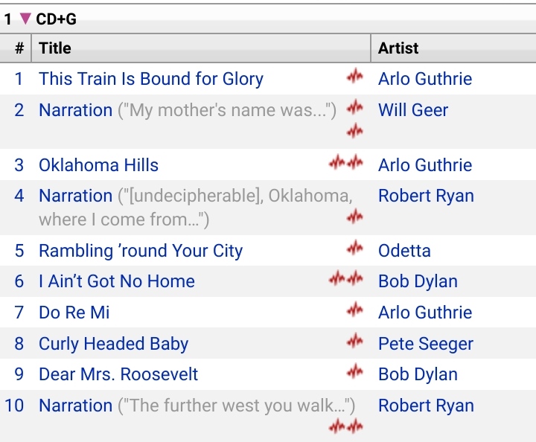
Task: Open Odetta artist link
Action: [x=404, y=251]
